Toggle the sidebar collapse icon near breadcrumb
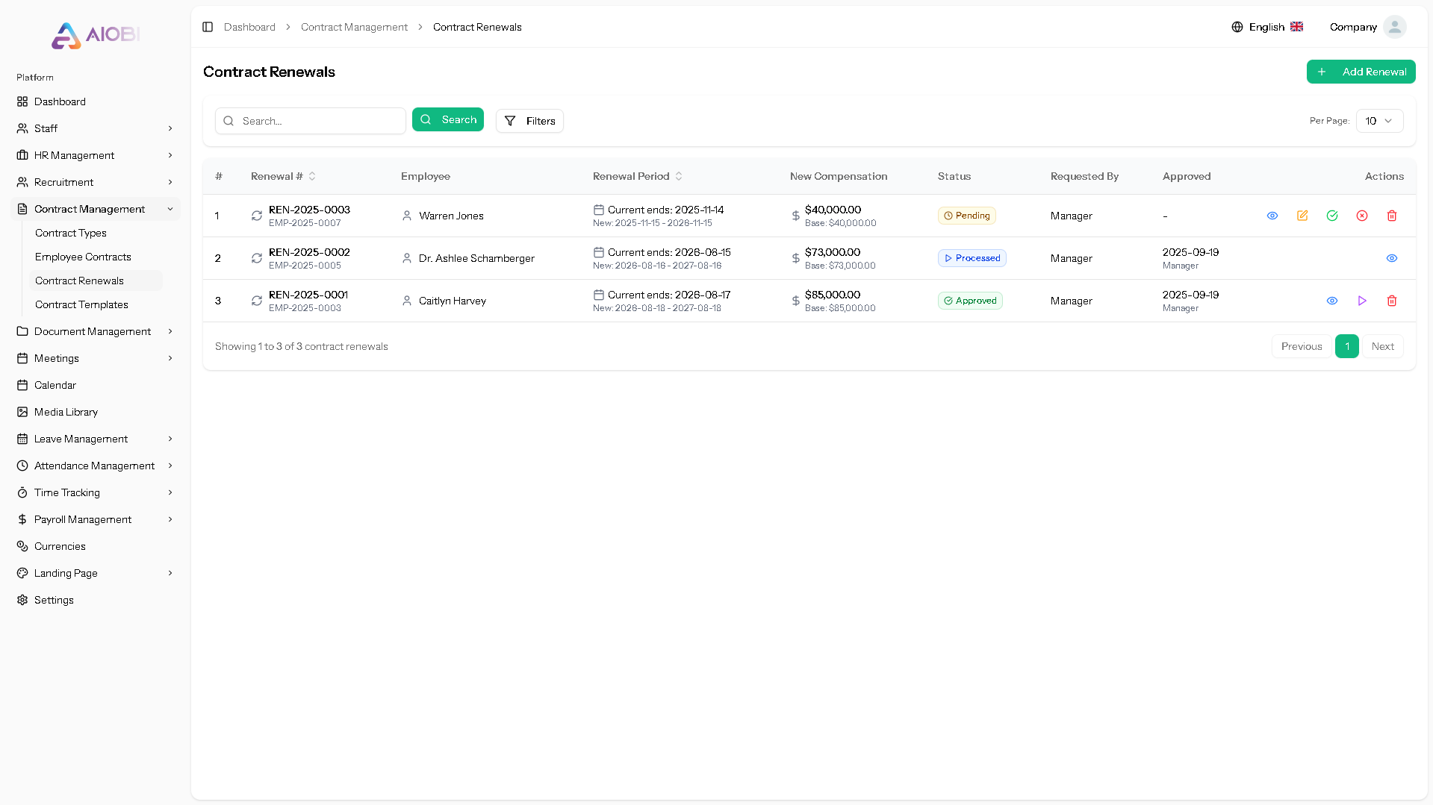This screenshot has height=805, width=1433. point(208,27)
